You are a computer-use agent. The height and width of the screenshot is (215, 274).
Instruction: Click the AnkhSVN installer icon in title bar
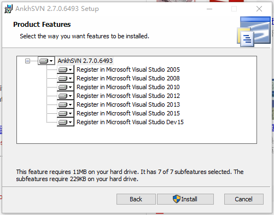(8, 9)
